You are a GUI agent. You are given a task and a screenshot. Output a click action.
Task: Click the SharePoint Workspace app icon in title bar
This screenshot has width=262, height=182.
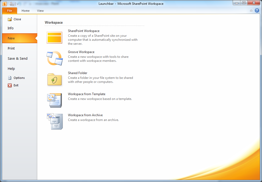[x=5, y=4]
